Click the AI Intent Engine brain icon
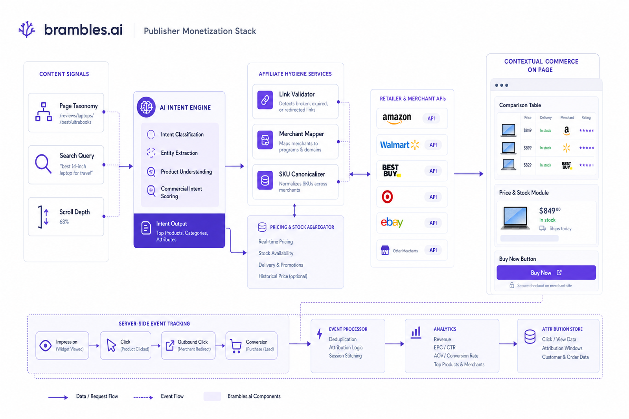This screenshot has width=629, height=419. point(146,107)
